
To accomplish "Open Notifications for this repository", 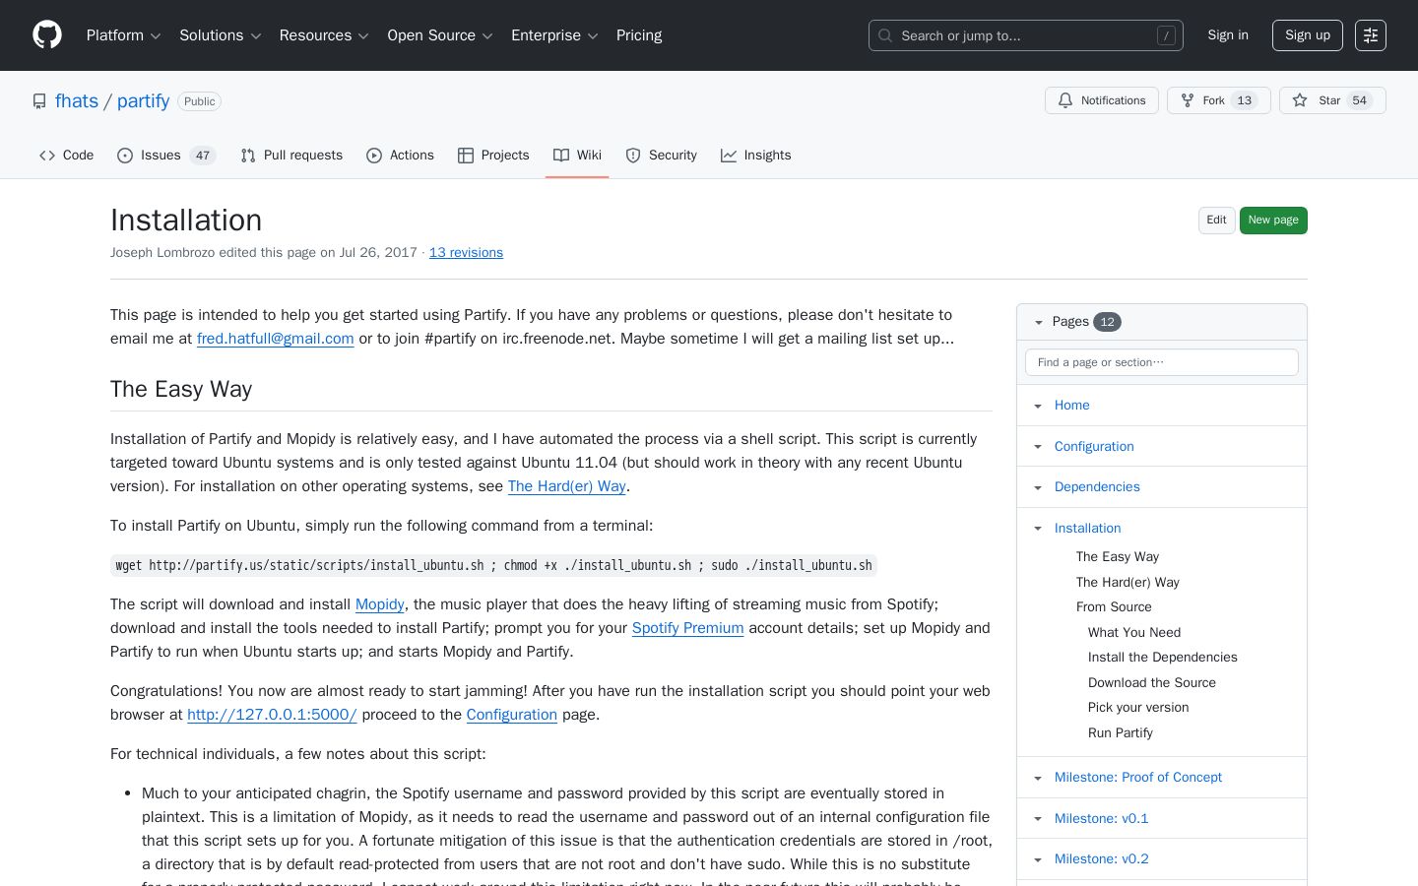I will tap(1102, 100).
